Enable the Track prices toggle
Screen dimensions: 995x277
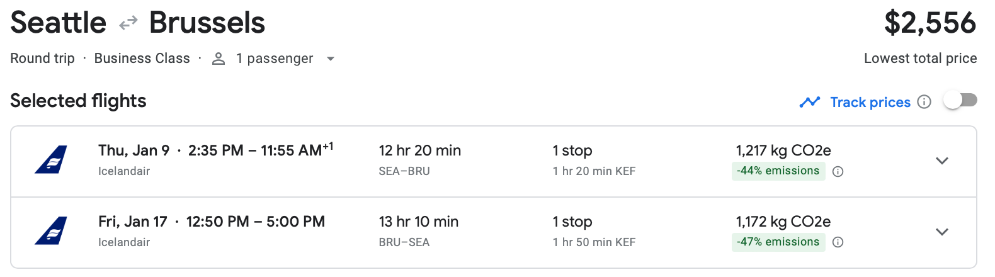tap(960, 101)
